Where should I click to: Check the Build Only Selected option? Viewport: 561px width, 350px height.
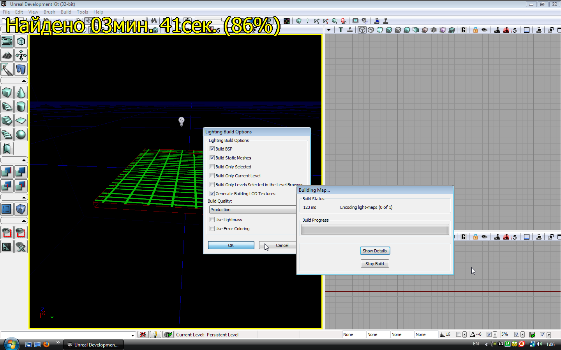tap(212, 167)
